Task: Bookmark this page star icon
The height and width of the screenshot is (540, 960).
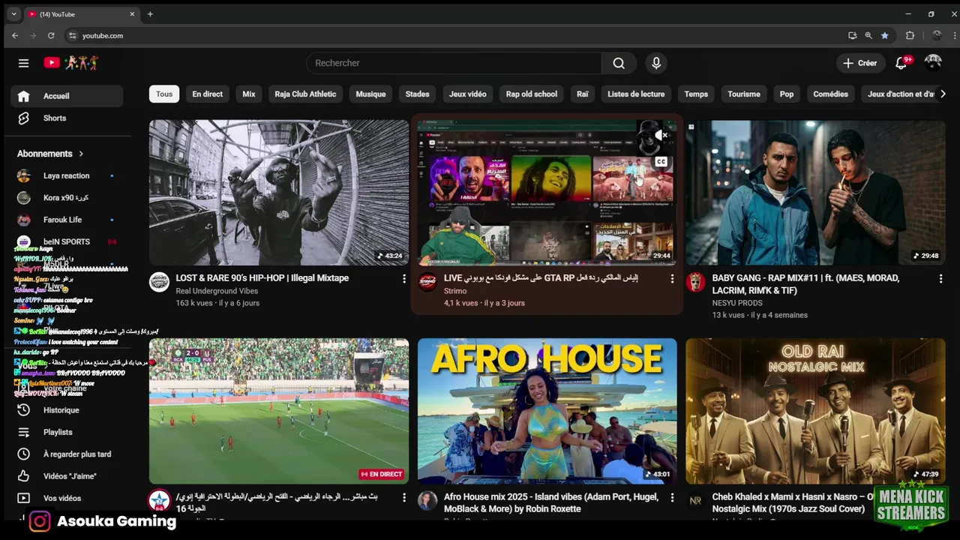Action: 885,35
